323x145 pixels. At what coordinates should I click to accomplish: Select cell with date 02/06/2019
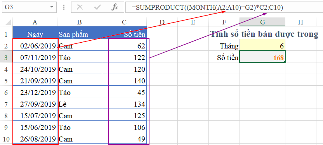[35, 46]
